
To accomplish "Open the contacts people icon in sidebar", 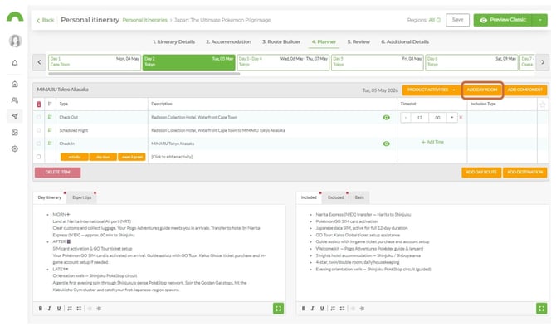I will tap(15, 100).
